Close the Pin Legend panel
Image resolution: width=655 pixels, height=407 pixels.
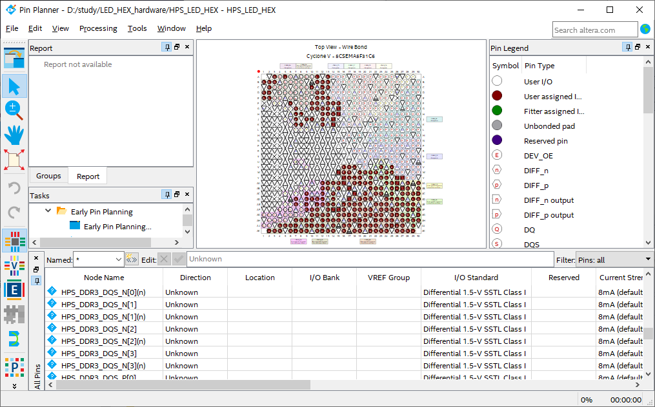[x=648, y=47]
